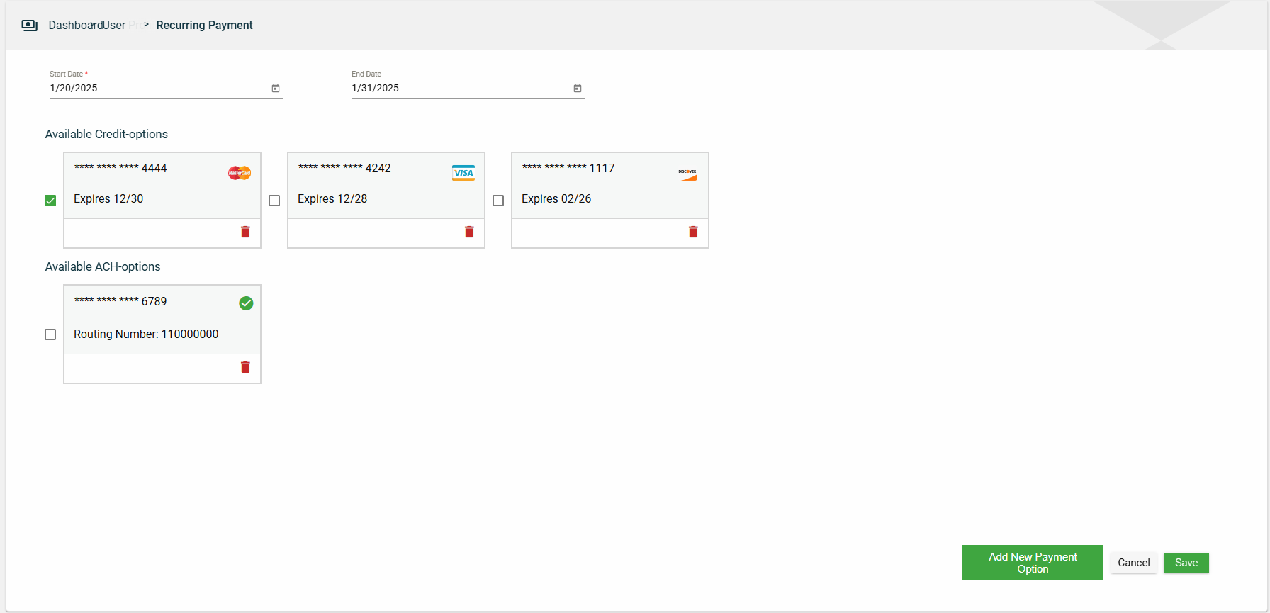Select the Visa 4242 card checkbox

pyautogui.click(x=274, y=201)
